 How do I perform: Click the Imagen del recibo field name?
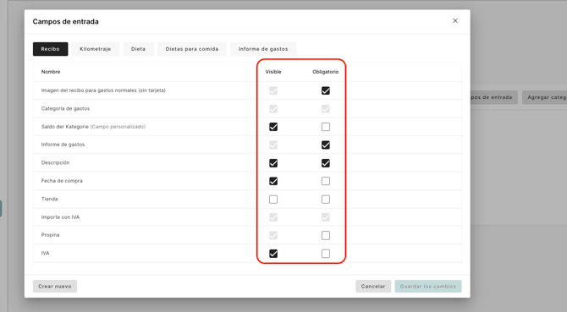click(x=103, y=90)
